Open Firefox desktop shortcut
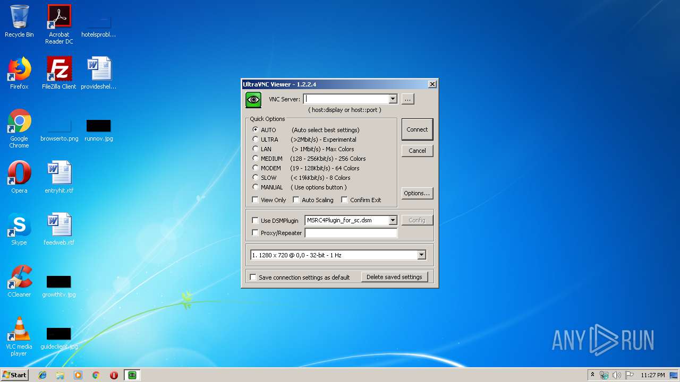 (19, 73)
